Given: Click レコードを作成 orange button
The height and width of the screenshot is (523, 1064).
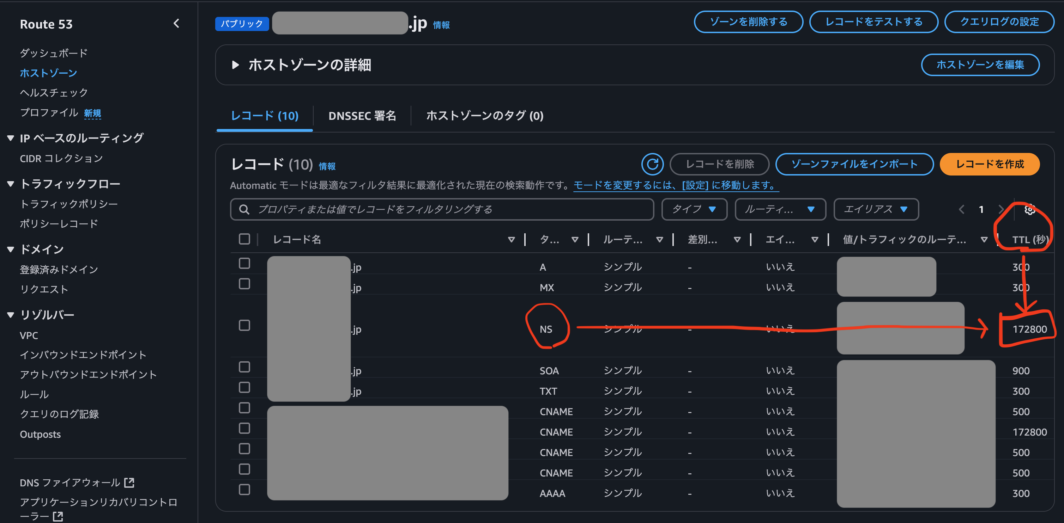Looking at the screenshot, I should tap(989, 164).
